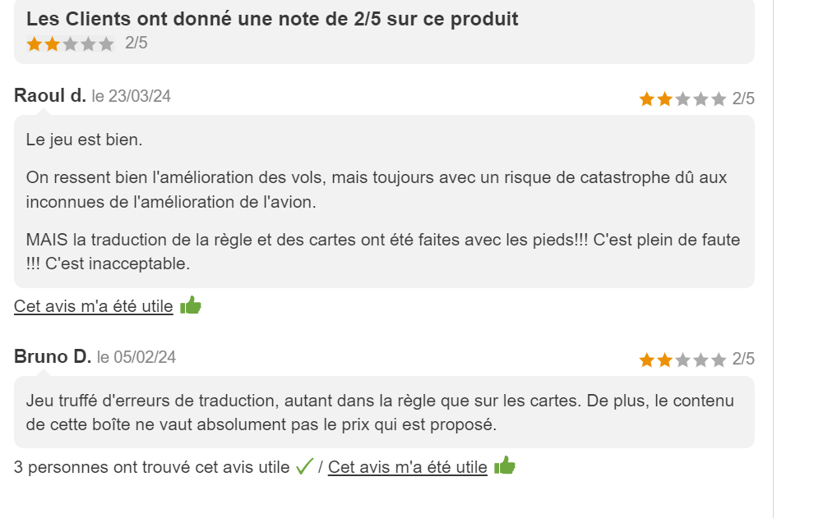Screen dimensions: 814x518
Task: Click the date 'le 05/02/24'
Action: (x=136, y=357)
